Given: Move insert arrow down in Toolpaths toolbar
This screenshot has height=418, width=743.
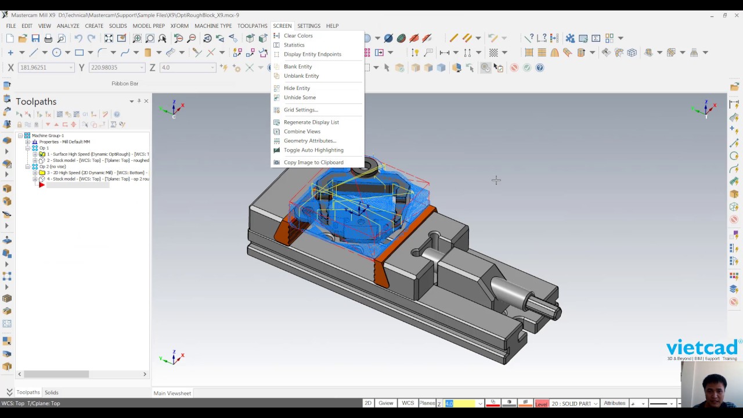Looking at the screenshot, I should click(x=48, y=124).
